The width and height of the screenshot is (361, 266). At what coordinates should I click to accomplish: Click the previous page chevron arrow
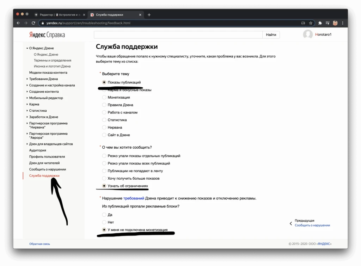click(291, 223)
